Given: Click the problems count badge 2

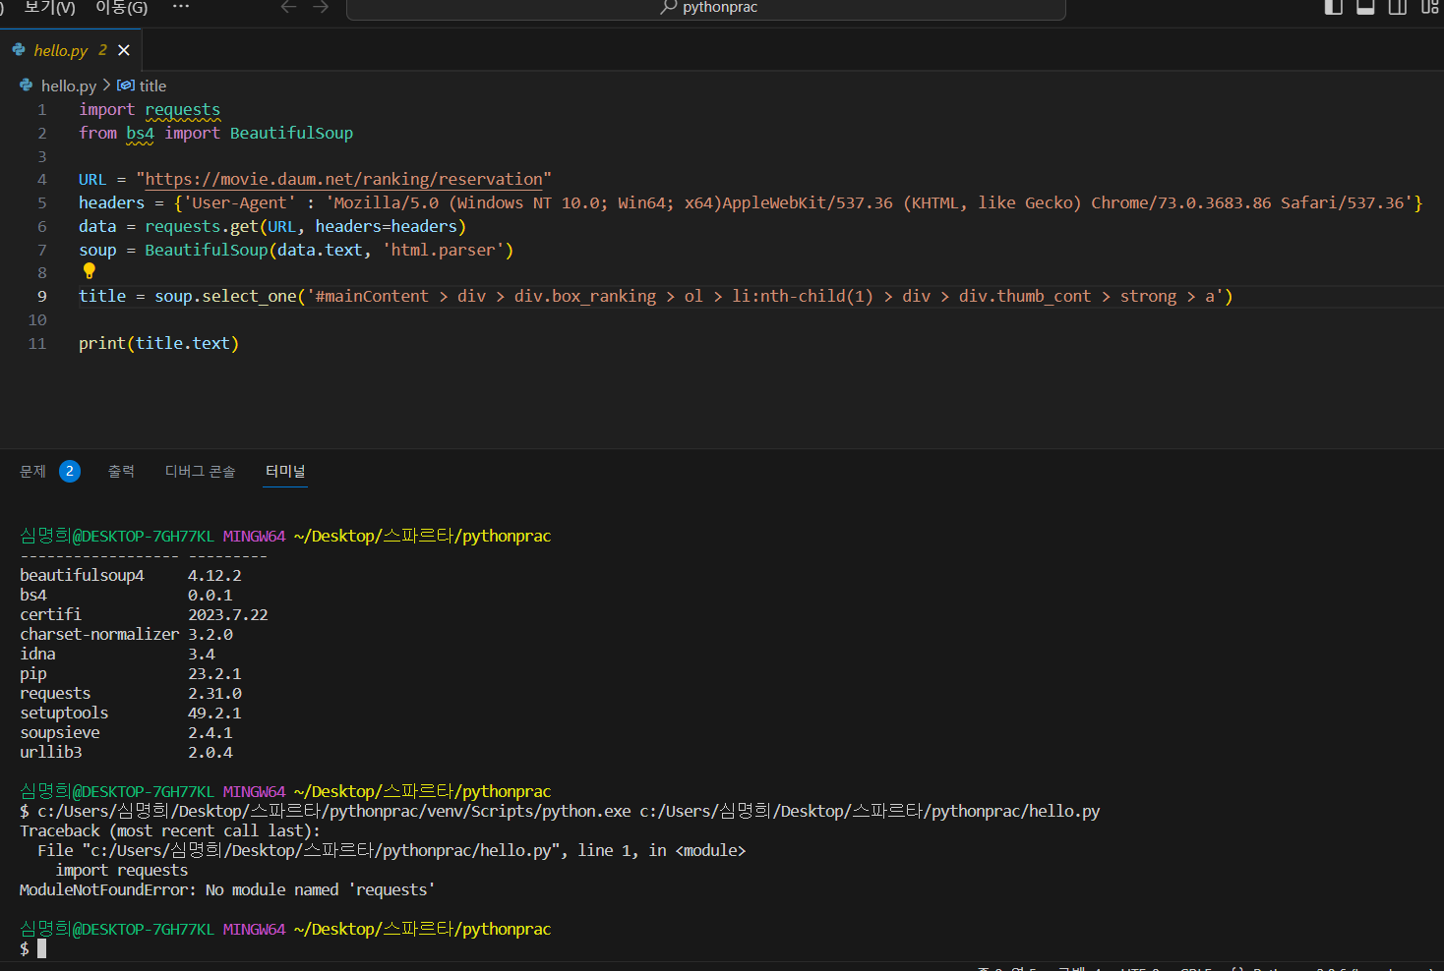Looking at the screenshot, I should [70, 471].
